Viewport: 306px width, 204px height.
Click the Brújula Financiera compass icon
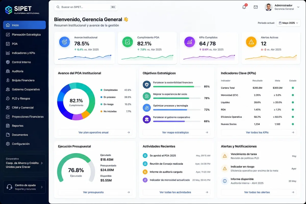pos(8,80)
